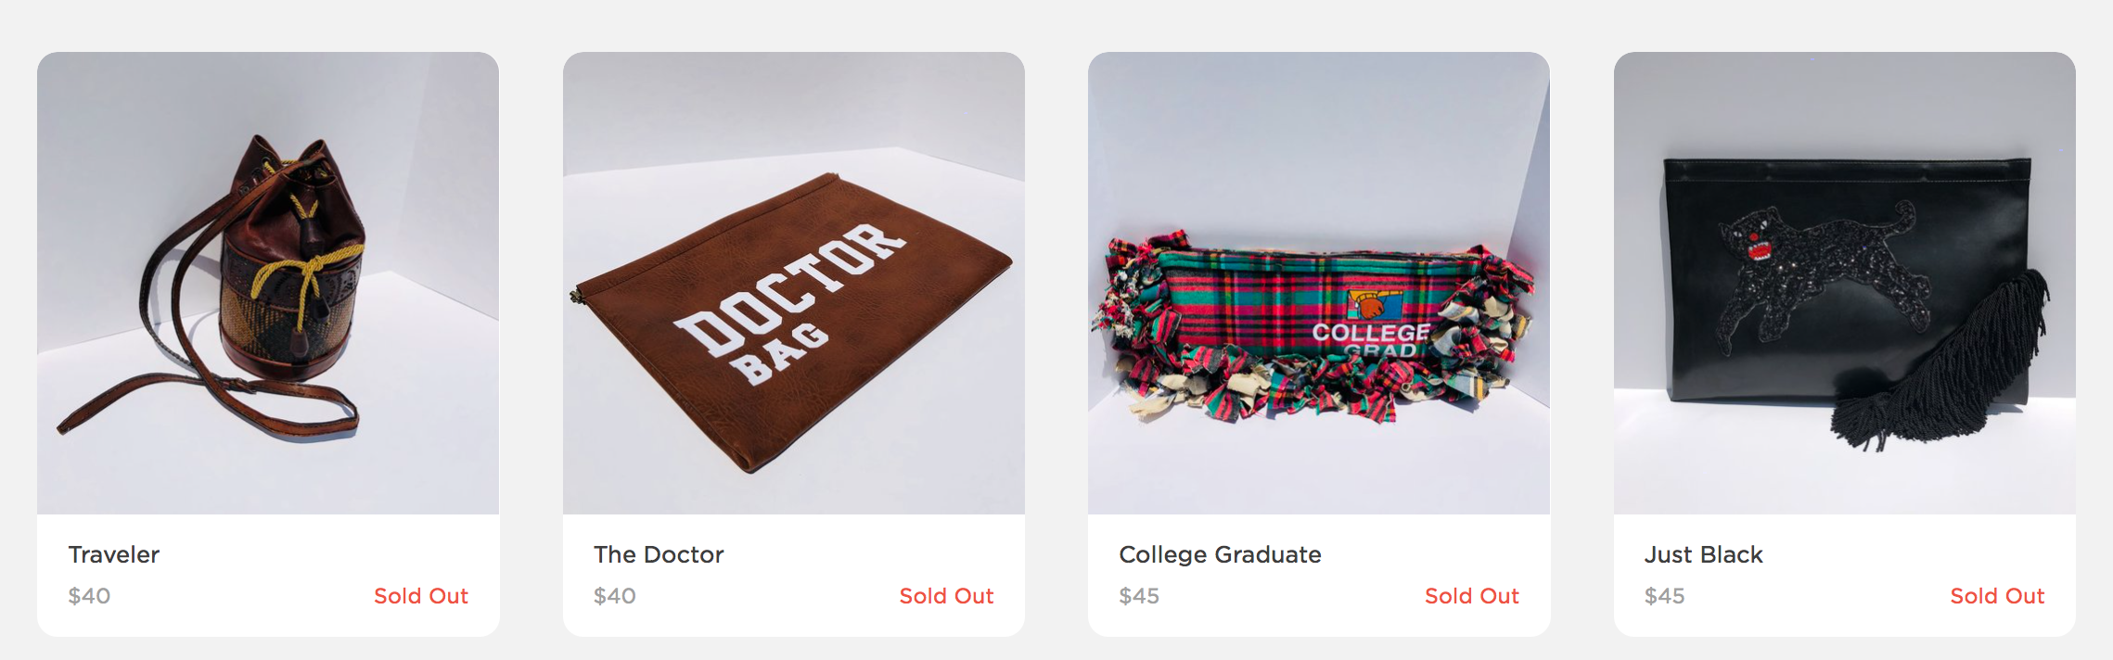Click the College Graduate product title
Viewport: 2113px width, 660px height.
1220,554
